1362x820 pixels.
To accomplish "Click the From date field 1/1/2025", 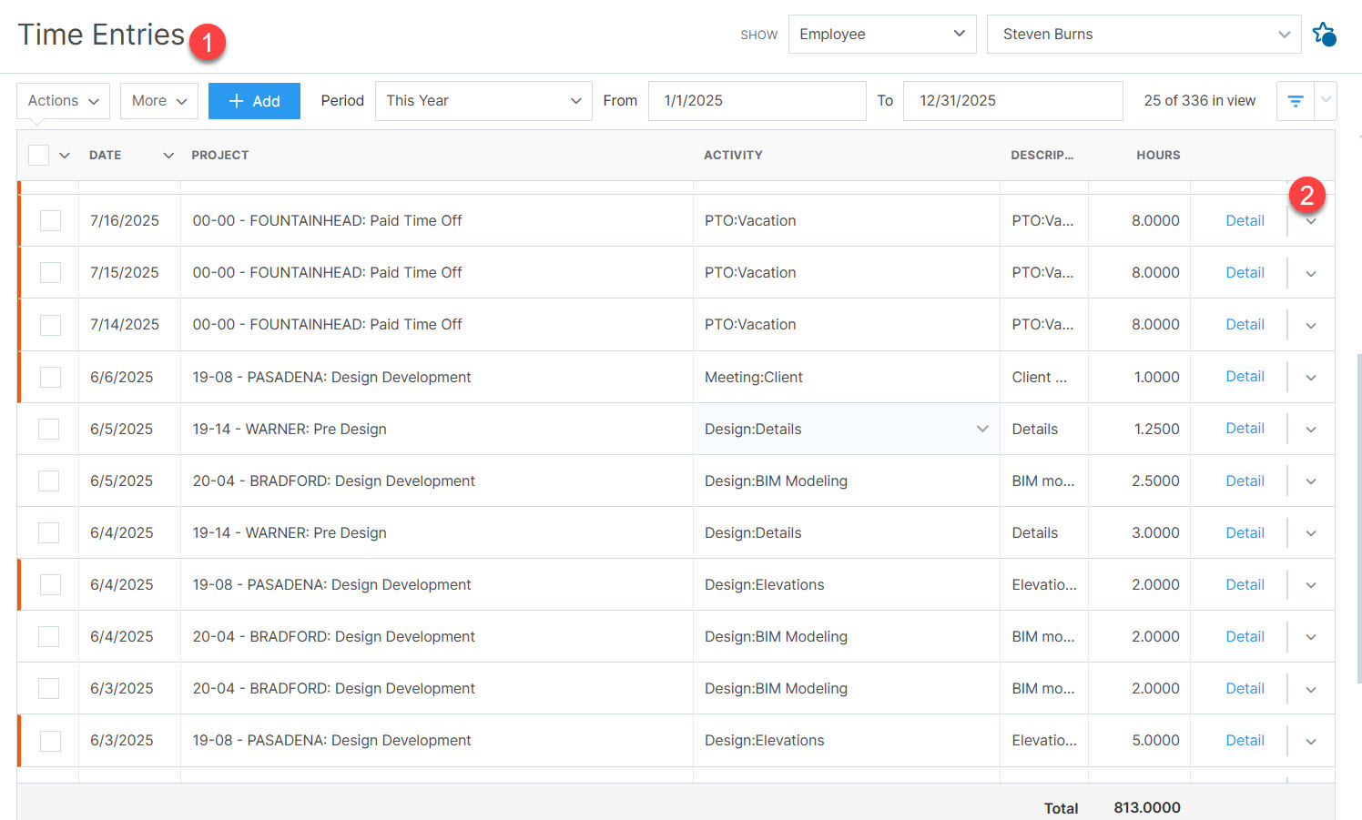I will [757, 101].
